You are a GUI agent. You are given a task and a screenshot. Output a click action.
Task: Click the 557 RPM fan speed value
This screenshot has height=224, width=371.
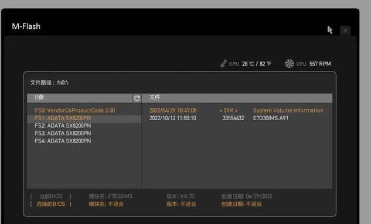click(x=320, y=64)
